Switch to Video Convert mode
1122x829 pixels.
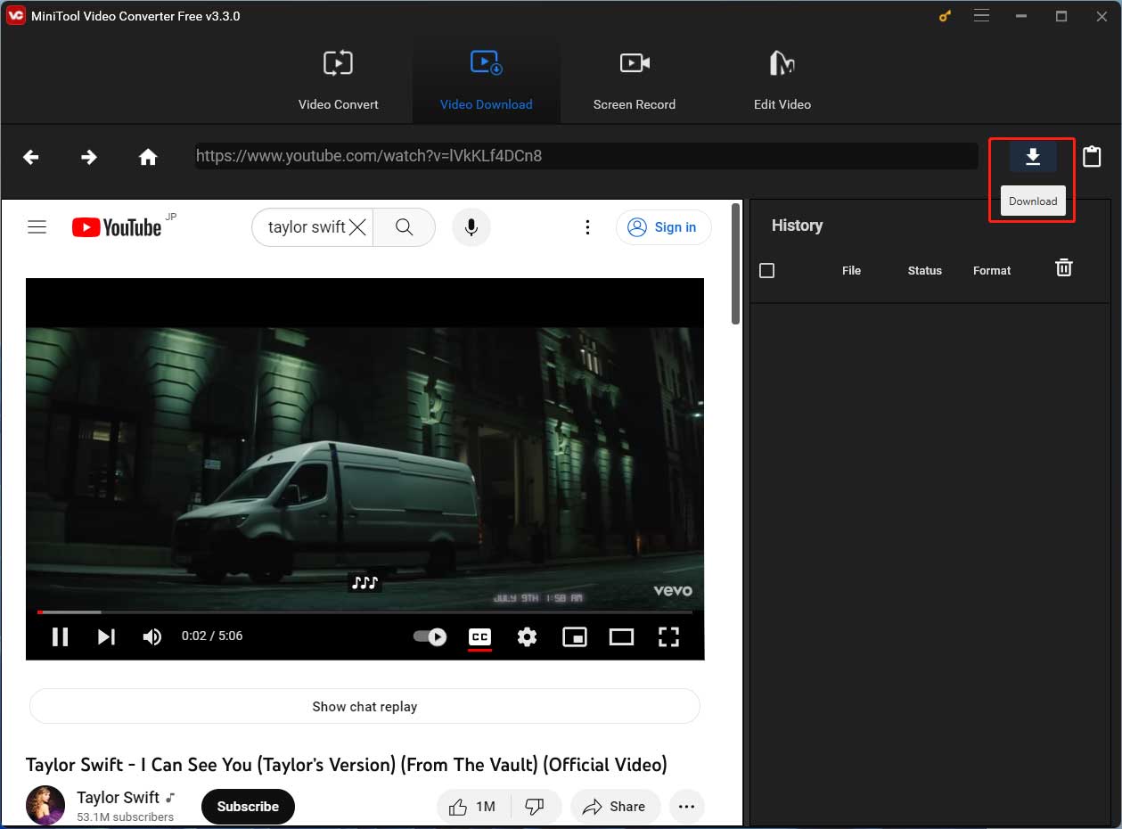pos(338,80)
